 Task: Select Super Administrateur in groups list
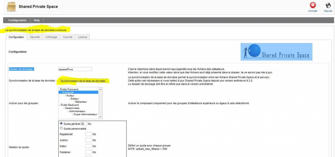(x=85, y=114)
